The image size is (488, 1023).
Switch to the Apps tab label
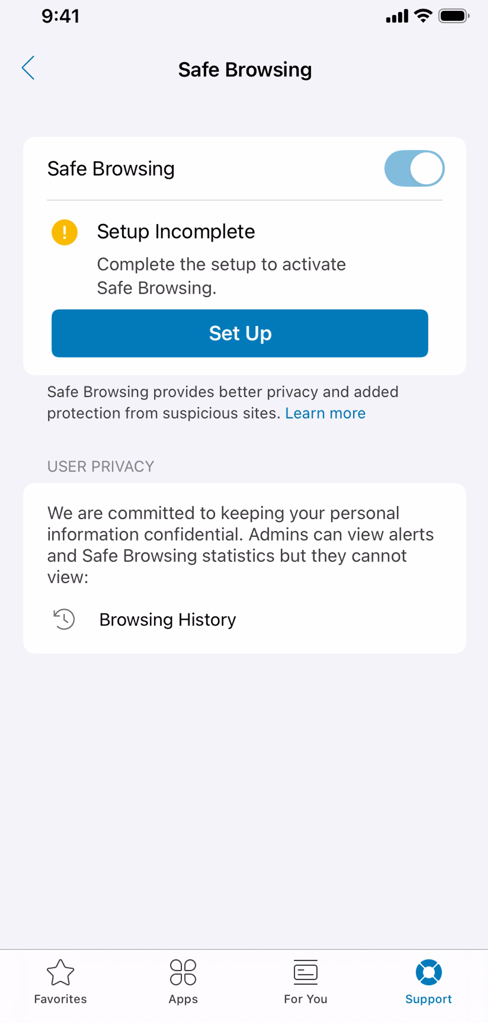point(183,999)
